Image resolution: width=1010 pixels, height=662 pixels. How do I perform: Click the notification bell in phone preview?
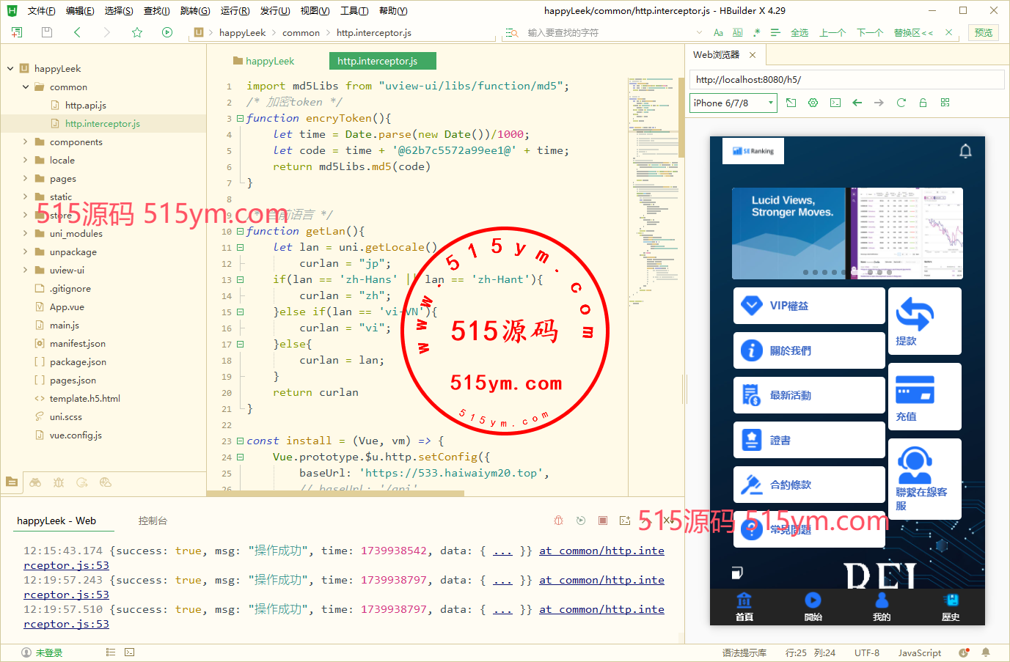[965, 151]
